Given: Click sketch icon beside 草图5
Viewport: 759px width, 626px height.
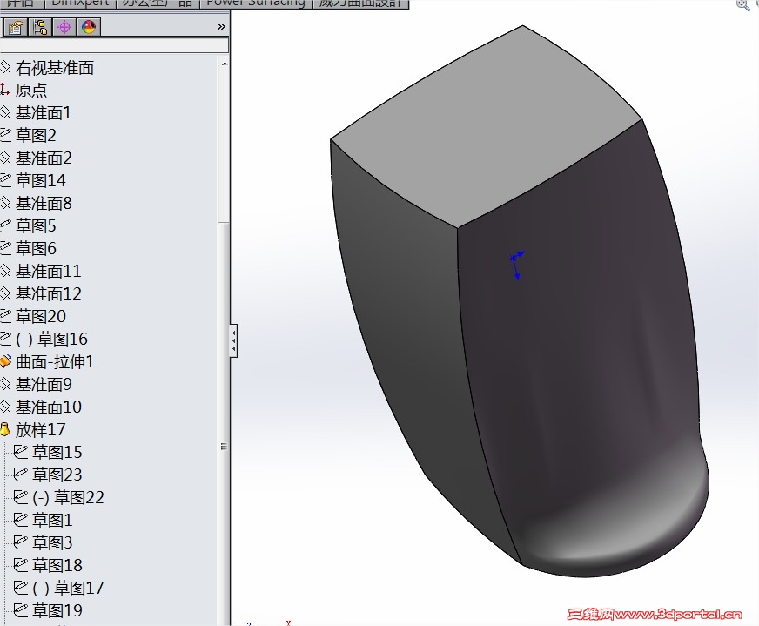Looking at the screenshot, I should coord(5,225).
